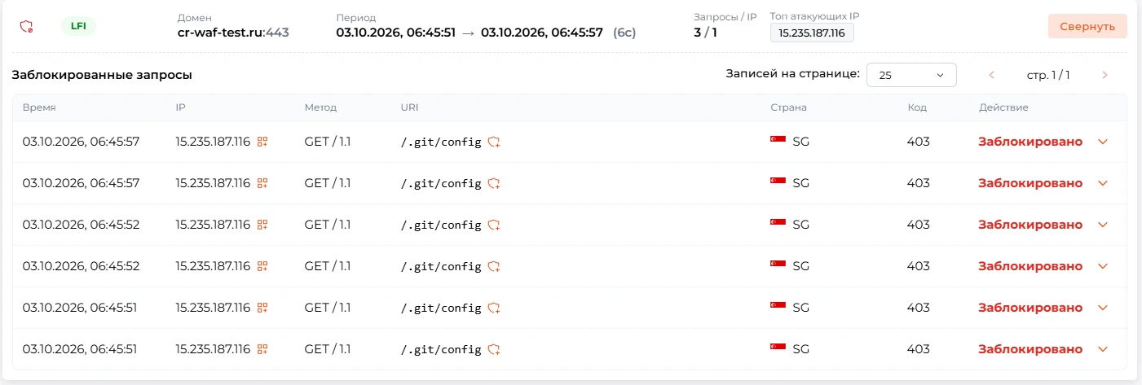The image size is (1142, 385).
Task: Click Заблокировано status in upper 06:45:57 row
Action: tap(1030, 142)
